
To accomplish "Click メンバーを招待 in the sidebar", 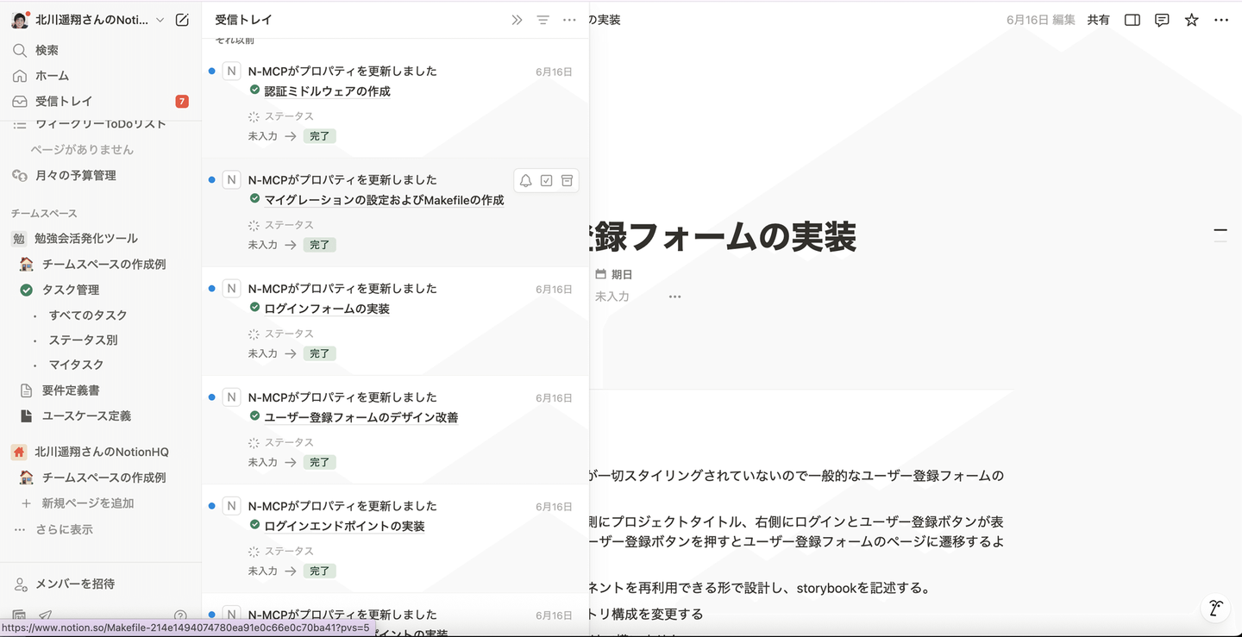I will [x=75, y=584].
